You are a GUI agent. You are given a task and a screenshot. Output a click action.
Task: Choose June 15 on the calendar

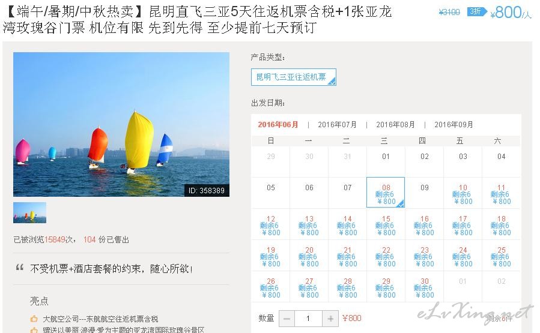[x=386, y=225]
